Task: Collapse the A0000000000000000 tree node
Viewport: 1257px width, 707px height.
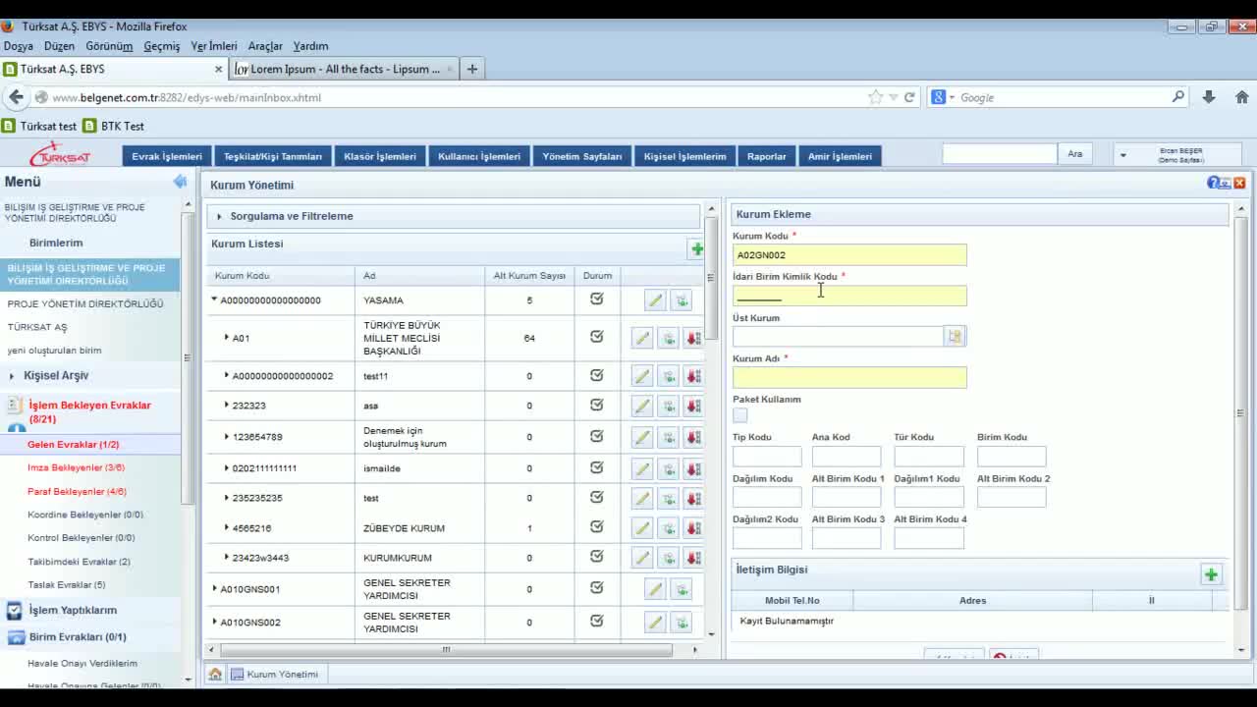Action: click(x=215, y=300)
